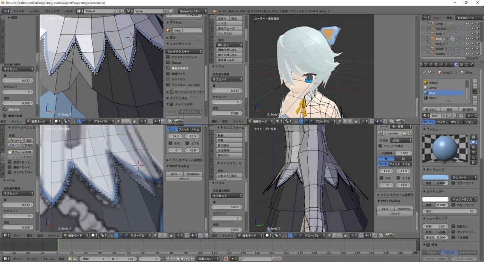The width and height of the screenshot is (484, 262).
Task: Disable 裏面の非表示 checkbox
Action: click(x=168, y=68)
